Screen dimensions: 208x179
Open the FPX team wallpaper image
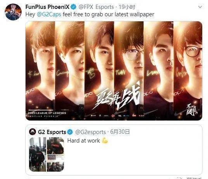(x=114, y=71)
